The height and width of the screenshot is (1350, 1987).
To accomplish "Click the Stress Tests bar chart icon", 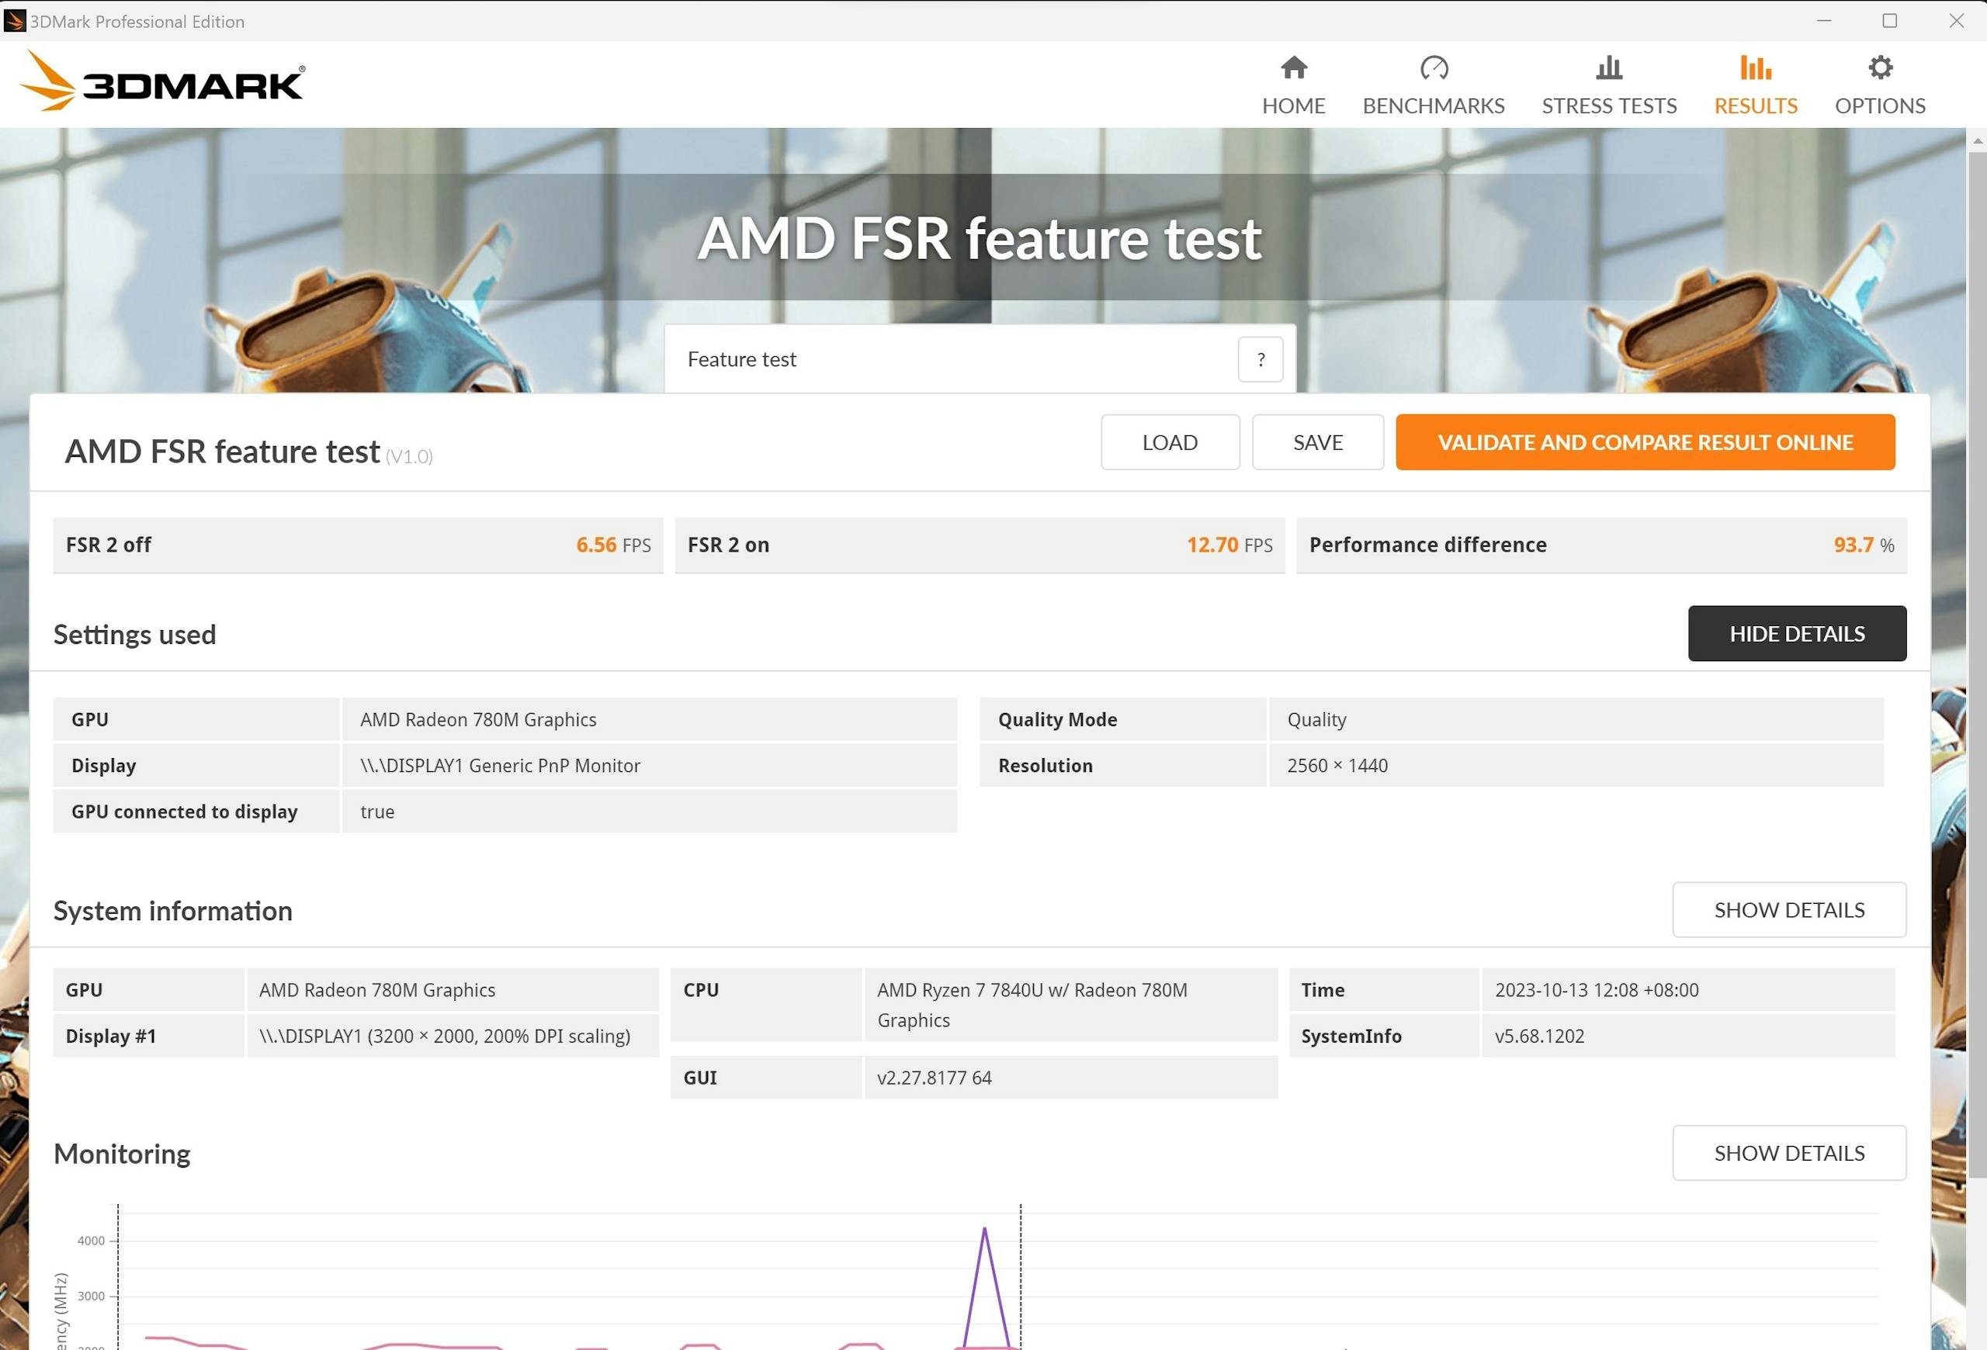I will click(1609, 67).
